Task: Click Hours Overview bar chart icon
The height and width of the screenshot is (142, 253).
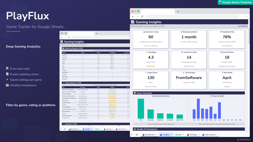Action: (135, 93)
